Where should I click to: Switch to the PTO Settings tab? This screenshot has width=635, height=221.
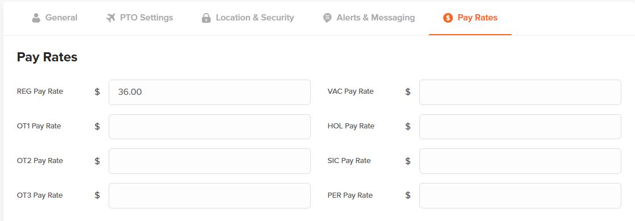tap(139, 18)
